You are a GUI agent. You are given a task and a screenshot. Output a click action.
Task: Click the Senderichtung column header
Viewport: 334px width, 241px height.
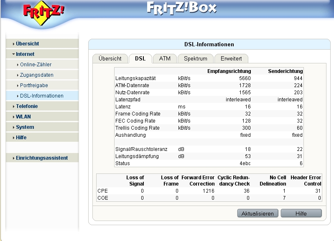[286, 71]
